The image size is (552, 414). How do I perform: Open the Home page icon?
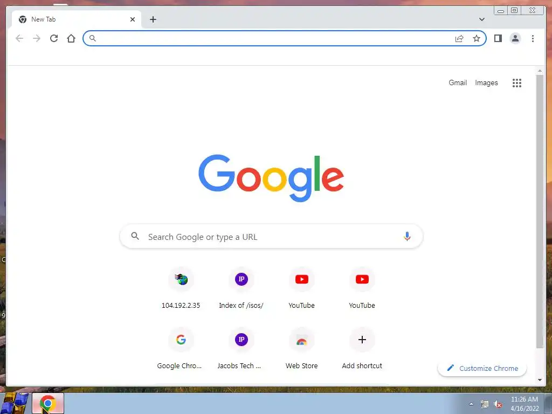71,38
